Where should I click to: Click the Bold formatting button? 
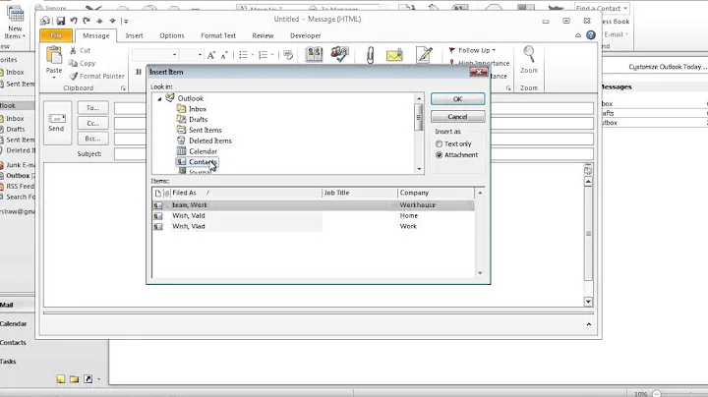(139, 72)
